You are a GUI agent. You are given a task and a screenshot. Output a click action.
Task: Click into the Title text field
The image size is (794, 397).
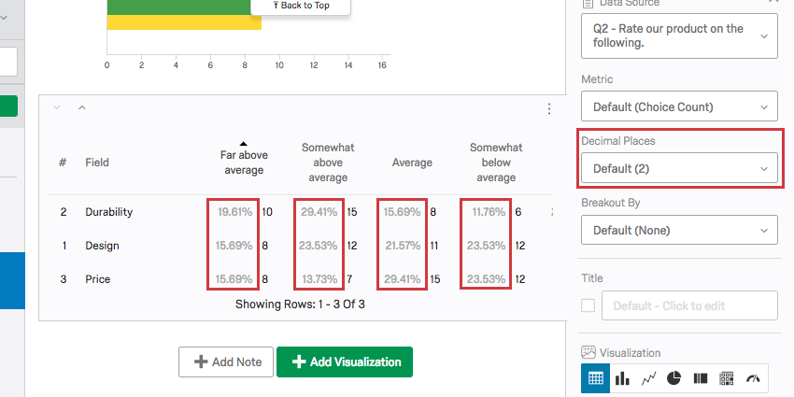[x=689, y=305]
